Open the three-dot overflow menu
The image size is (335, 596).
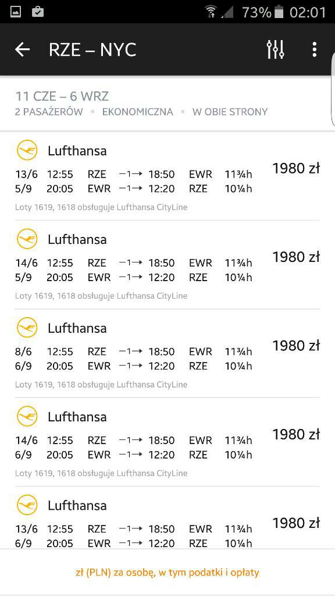point(314,49)
